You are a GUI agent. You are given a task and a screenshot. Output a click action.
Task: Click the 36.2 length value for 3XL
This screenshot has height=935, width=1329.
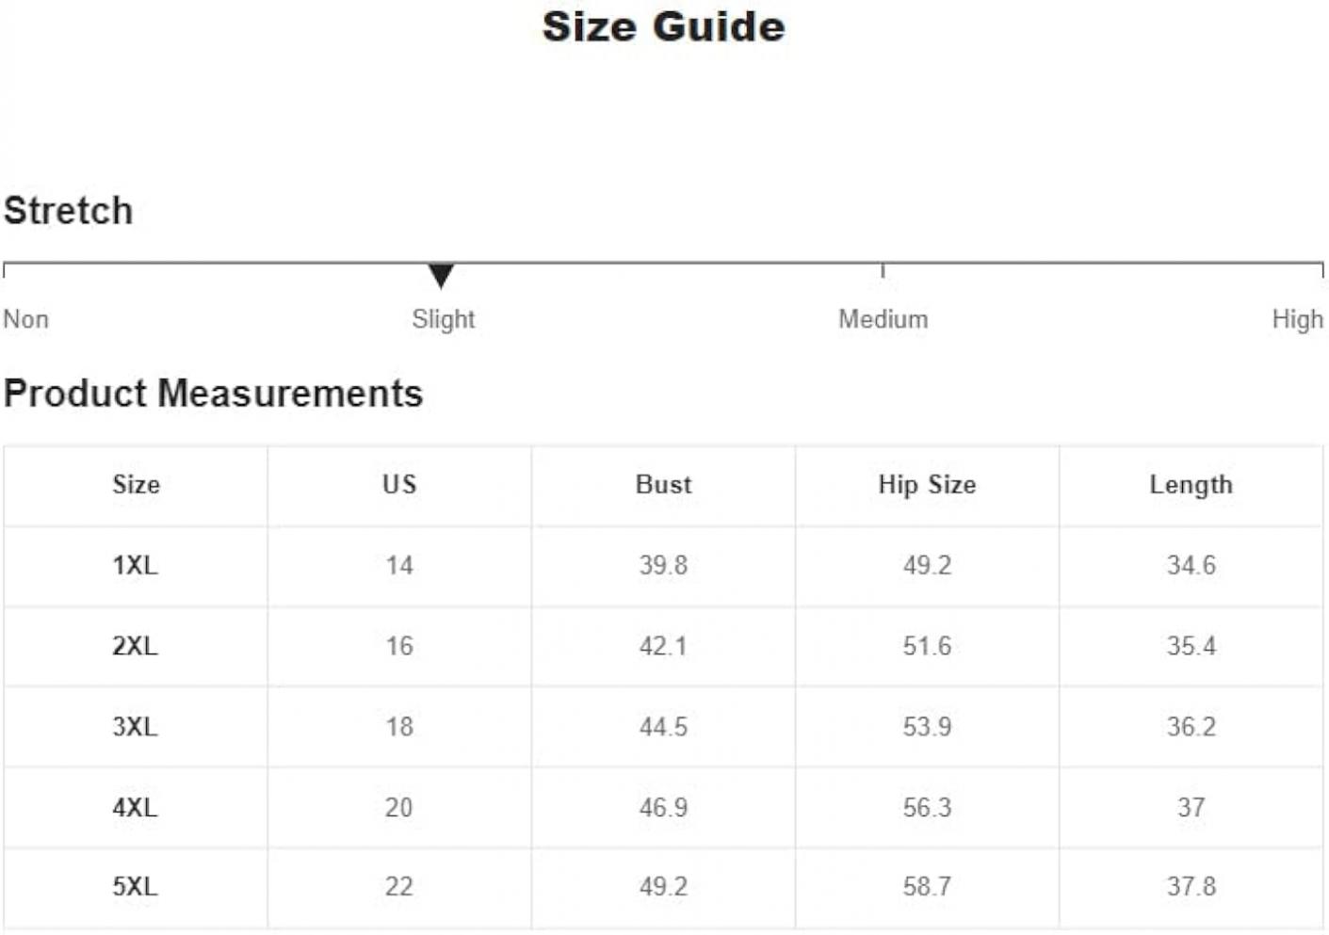[x=1191, y=727]
